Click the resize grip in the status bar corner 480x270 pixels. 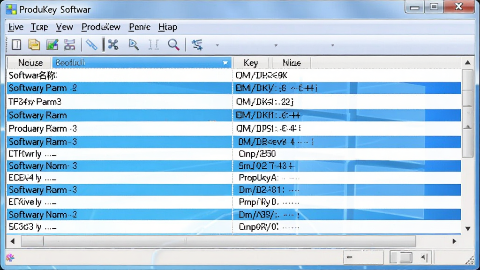[x=470, y=260]
